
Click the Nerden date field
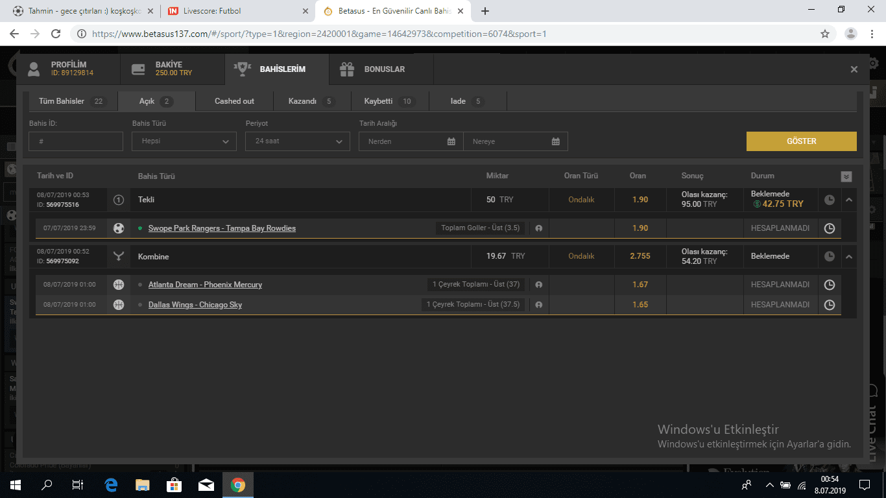411,141
